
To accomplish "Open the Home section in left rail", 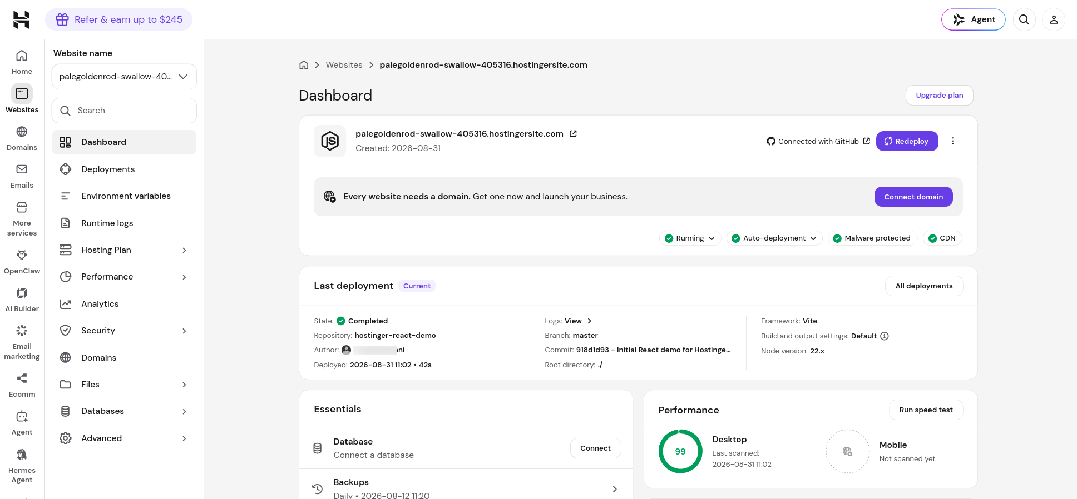I will [22, 62].
